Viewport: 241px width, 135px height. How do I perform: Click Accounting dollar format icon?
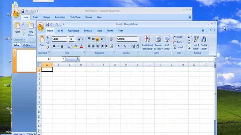(119, 46)
